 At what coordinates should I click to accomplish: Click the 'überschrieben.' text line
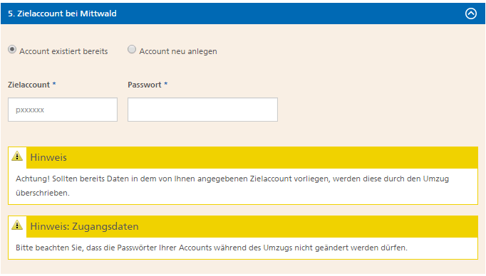click(x=43, y=193)
